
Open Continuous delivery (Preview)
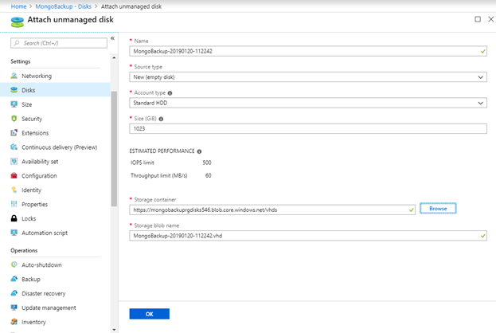pyautogui.click(x=59, y=147)
